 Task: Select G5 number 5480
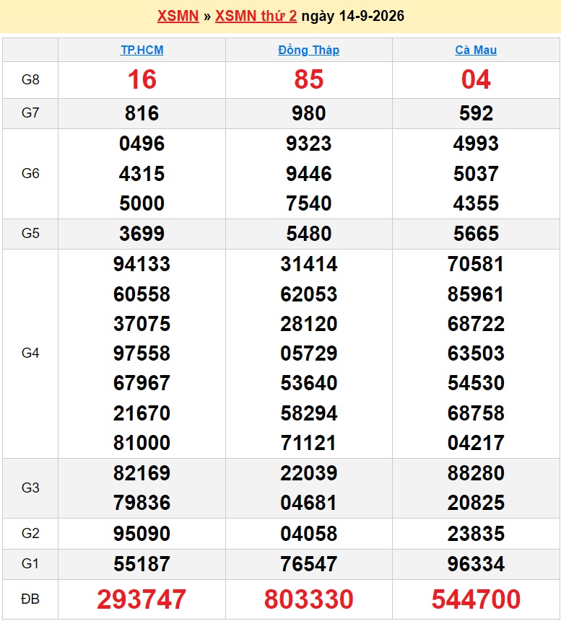[x=309, y=234]
